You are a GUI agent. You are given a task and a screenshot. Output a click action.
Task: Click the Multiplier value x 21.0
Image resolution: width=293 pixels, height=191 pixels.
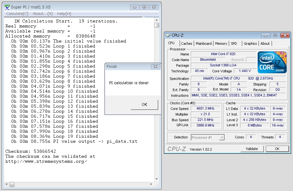[x=205, y=114]
